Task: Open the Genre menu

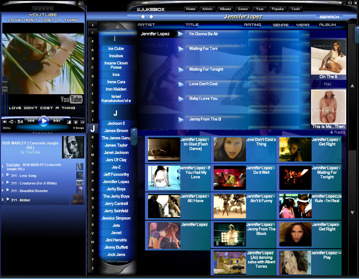Action: coord(243,9)
